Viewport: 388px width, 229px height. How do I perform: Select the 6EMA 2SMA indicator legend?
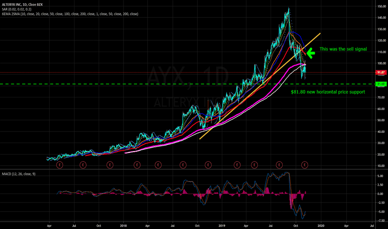click(x=70, y=14)
